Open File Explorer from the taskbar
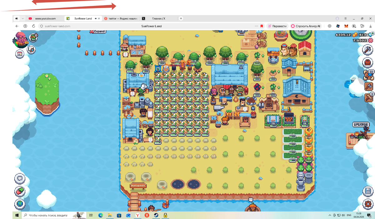 pyautogui.click(x=110, y=215)
